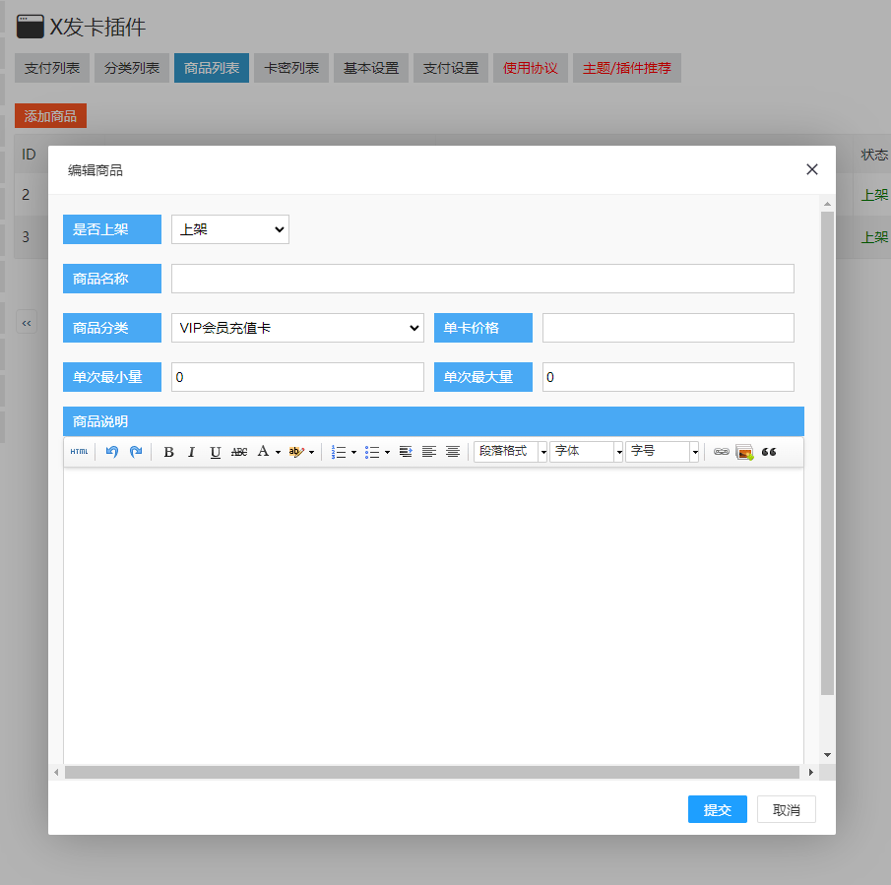Screen dimensions: 891x885
Task: Apply font color with the A icon
Action: (263, 452)
